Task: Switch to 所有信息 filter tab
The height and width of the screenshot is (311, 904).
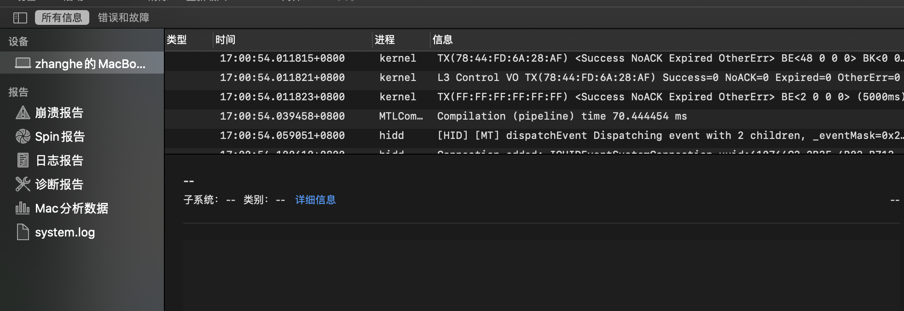Action: tap(62, 18)
